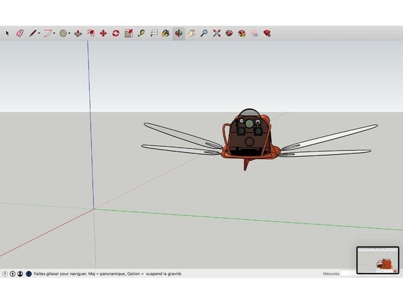The height and width of the screenshot is (303, 403).
Task: Click the Mesures input field
Action: (x=348, y=273)
